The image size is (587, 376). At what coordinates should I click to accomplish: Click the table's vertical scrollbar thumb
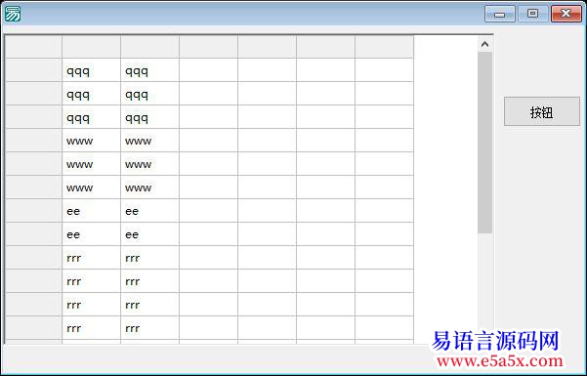484,143
